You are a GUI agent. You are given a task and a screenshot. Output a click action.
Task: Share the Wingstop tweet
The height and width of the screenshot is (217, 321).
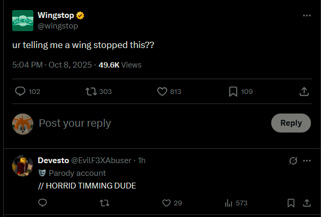pos(304,92)
